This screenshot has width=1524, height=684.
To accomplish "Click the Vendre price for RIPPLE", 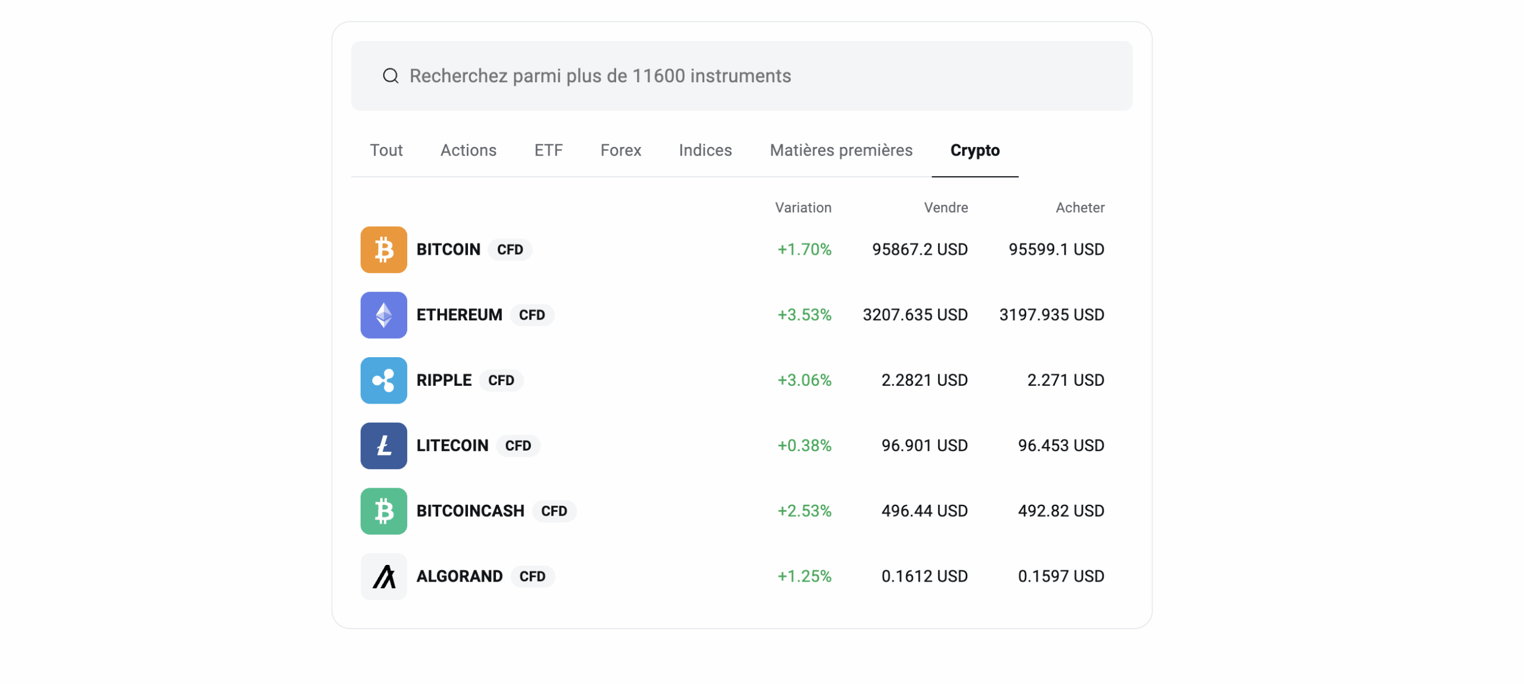I will coord(924,380).
